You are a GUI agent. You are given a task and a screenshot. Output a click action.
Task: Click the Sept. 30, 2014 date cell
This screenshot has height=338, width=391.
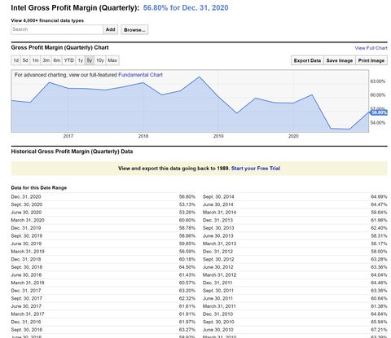218,197
